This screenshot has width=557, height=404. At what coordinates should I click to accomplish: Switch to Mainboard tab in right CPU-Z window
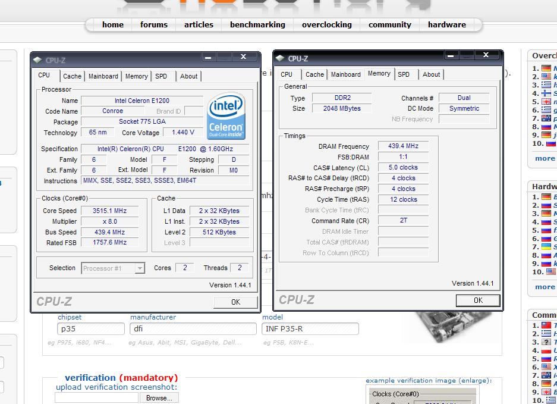point(345,74)
